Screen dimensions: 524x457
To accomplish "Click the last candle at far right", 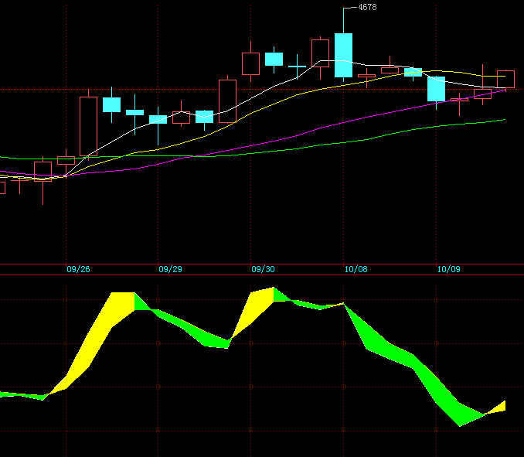I will click(x=505, y=79).
